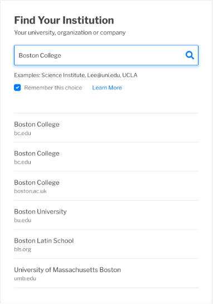213x304 pixels.
Task: Choose Boston College with boston.ac.uk domain
Action: [x=106, y=186]
